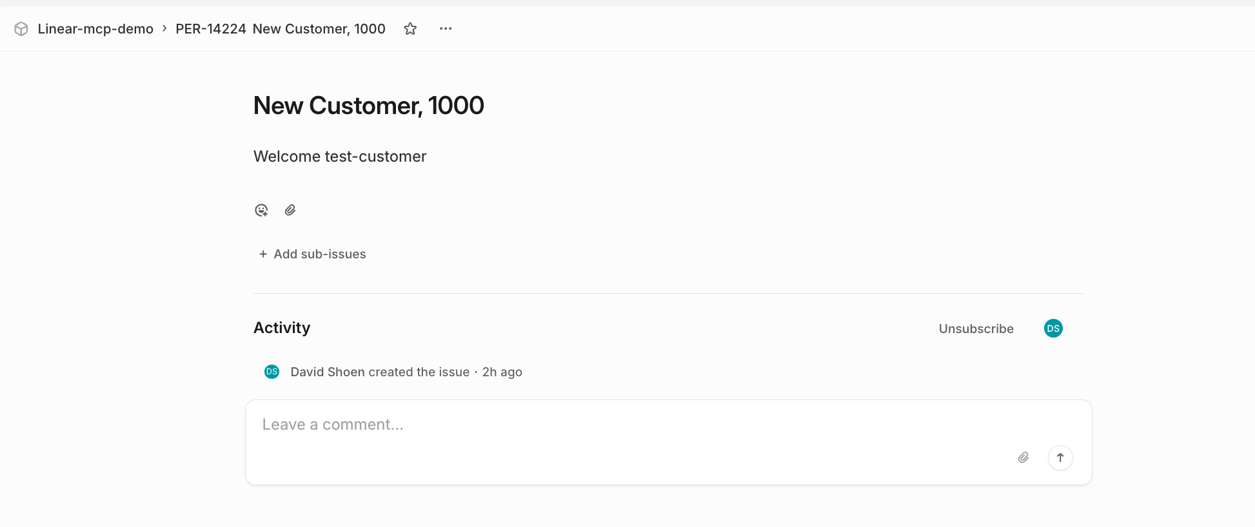
Task: Go to Linear-mcp-demo in the breadcrumb
Action: click(95, 29)
